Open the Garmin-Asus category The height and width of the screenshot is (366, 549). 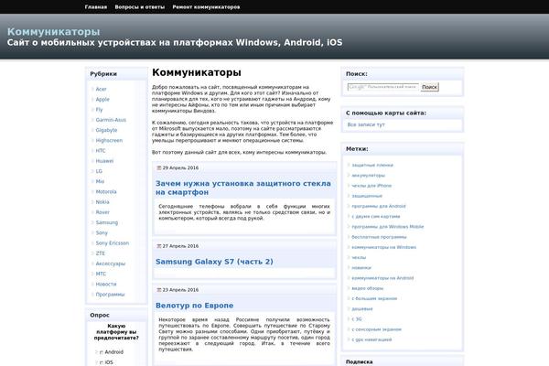pyautogui.click(x=111, y=120)
